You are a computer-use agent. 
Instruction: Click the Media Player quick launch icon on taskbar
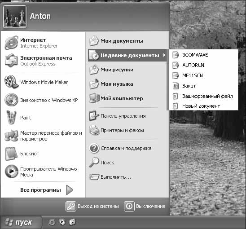(x=62, y=222)
